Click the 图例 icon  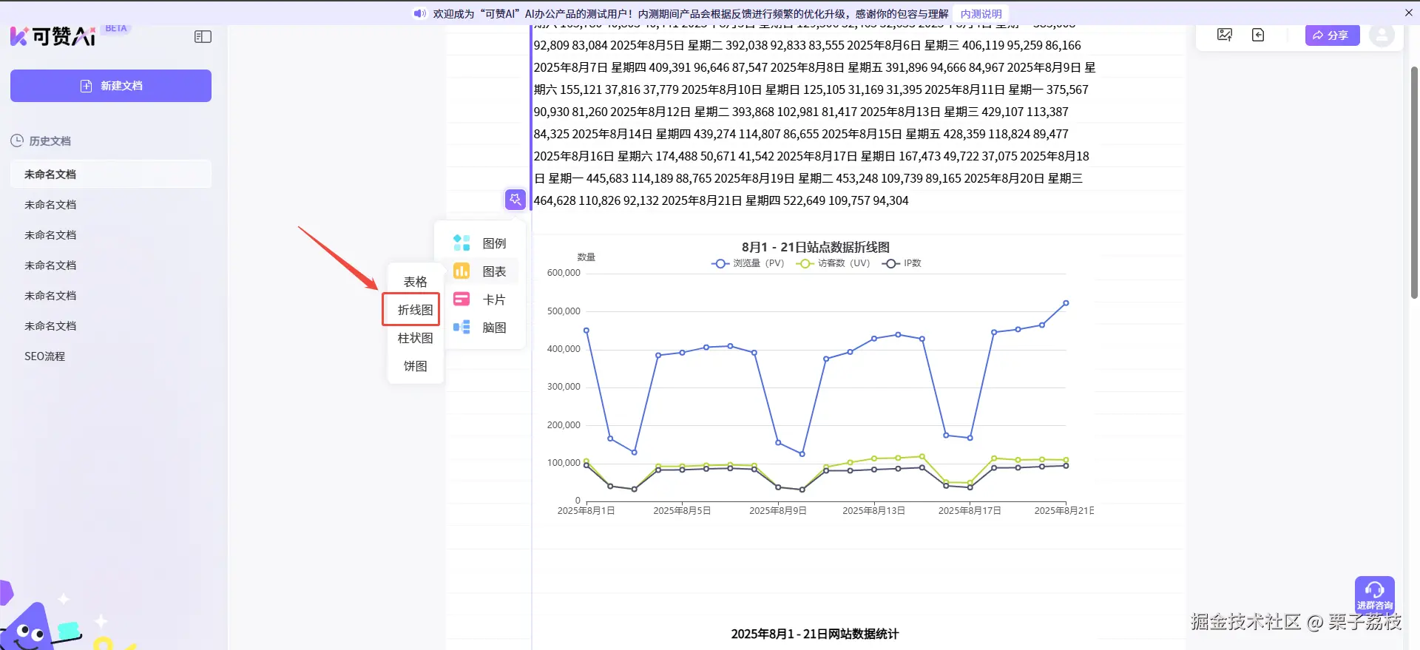coord(461,243)
